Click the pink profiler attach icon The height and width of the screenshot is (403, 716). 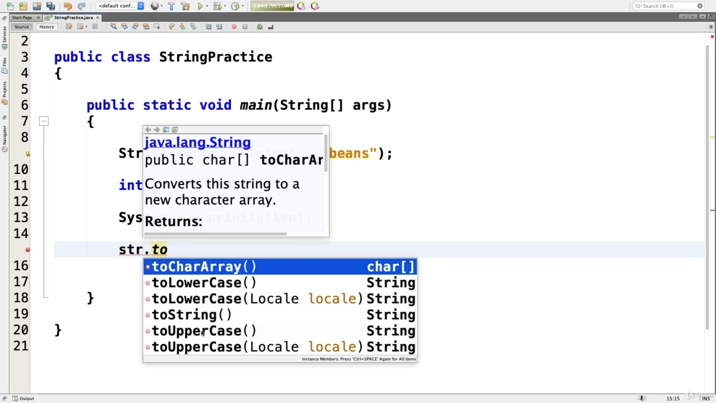(315, 6)
